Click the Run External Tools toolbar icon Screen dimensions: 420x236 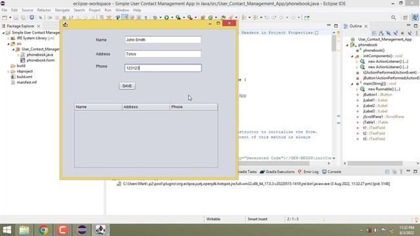190,18
